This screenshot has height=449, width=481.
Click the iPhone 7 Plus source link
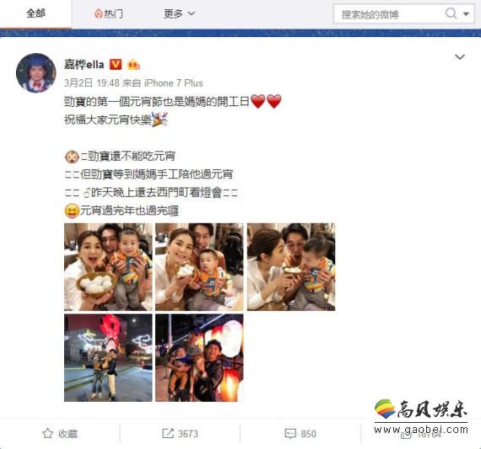pos(173,83)
